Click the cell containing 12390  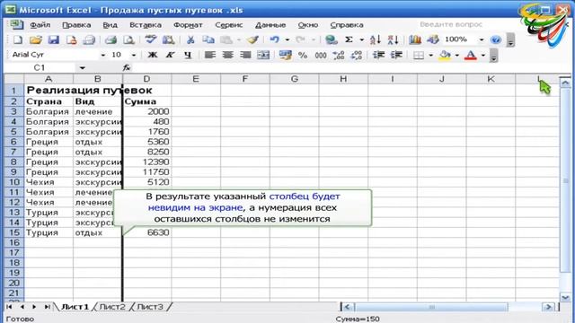pyautogui.click(x=146, y=161)
